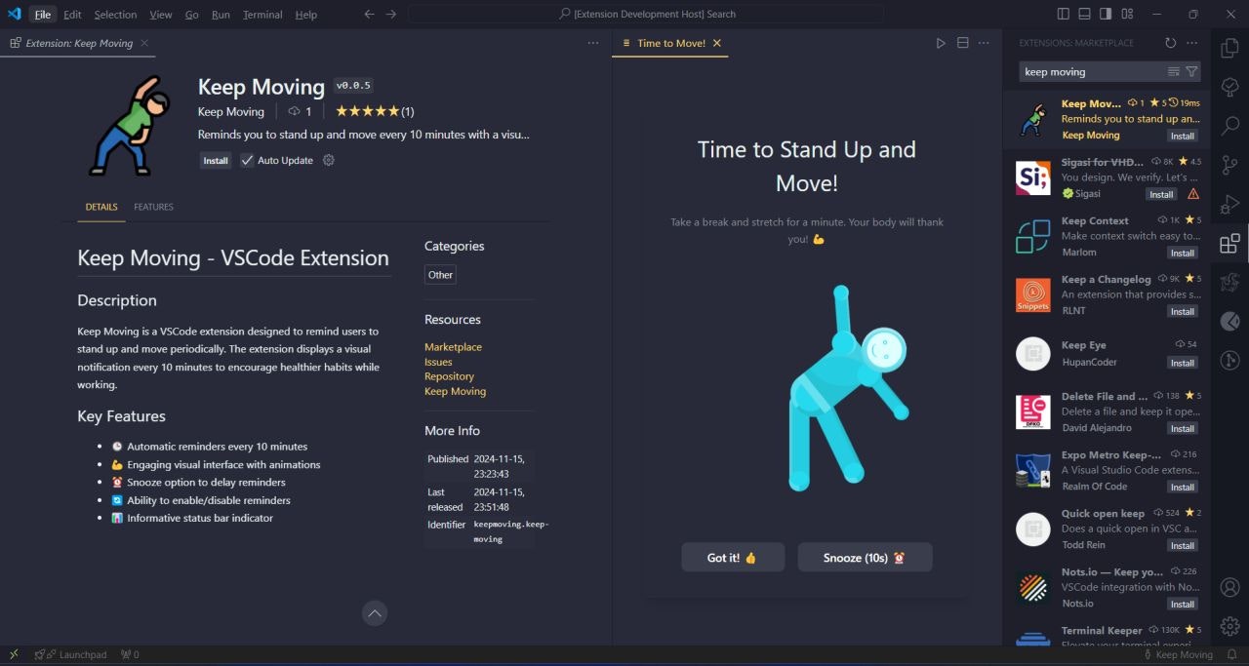The image size is (1249, 666).
Task: Click Keep Moving status bar indicator
Action: (1178, 655)
